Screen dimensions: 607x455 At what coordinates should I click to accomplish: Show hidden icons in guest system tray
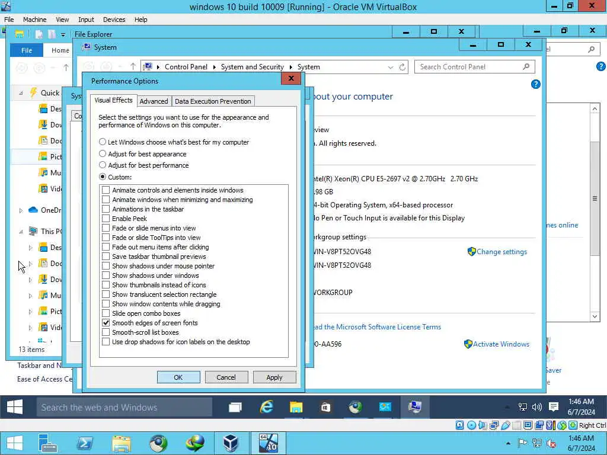(x=507, y=407)
